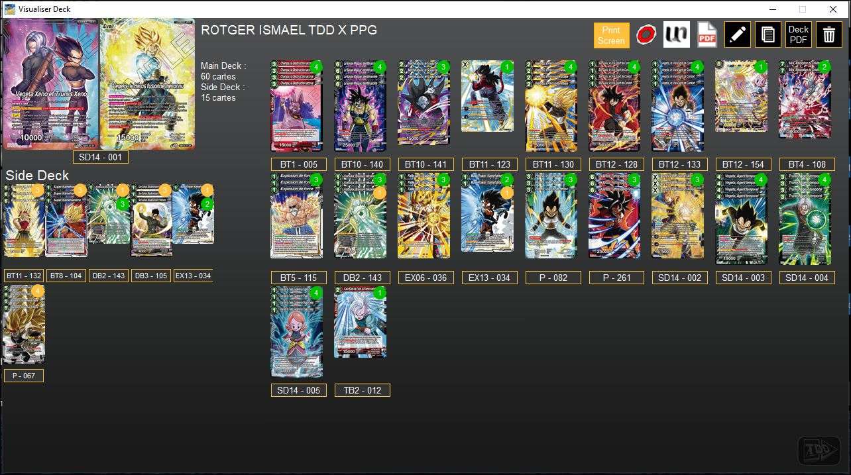Delete the deck using the trash icon
Image resolution: width=851 pixels, height=475 pixels.
828,34
